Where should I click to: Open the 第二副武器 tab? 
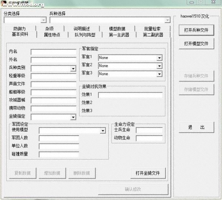(x=153, y=35)
